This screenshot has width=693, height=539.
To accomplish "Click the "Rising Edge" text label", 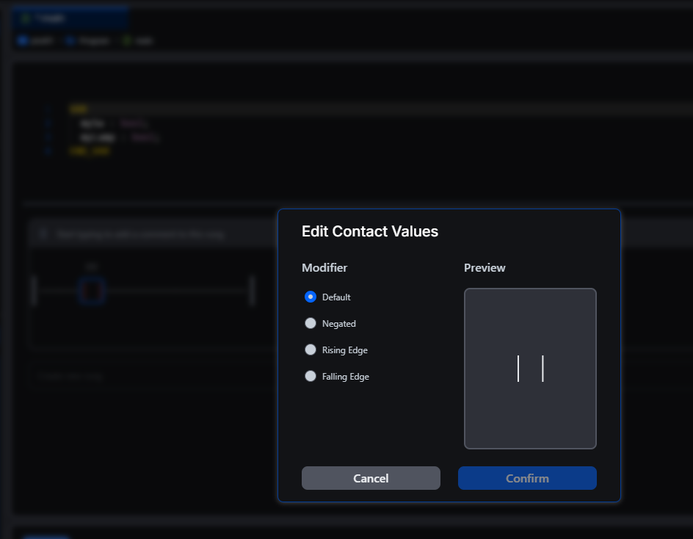I will [344, 350].
